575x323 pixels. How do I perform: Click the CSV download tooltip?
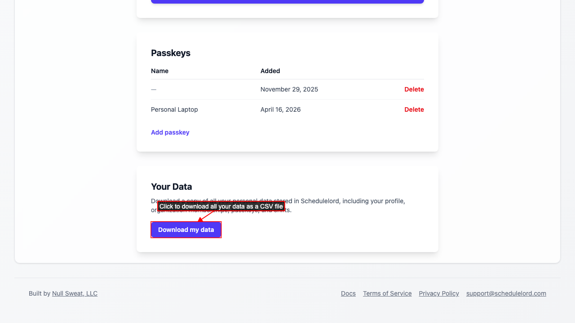click(x=221, y=206)
